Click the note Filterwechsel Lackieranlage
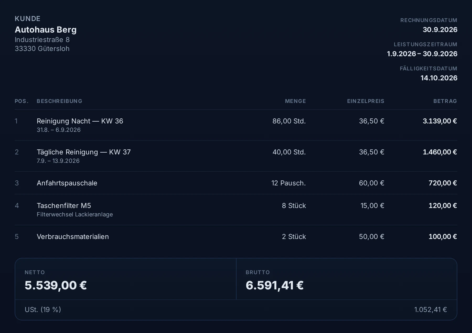This screenshot has height=333, width=472. [x=75, y=215]
